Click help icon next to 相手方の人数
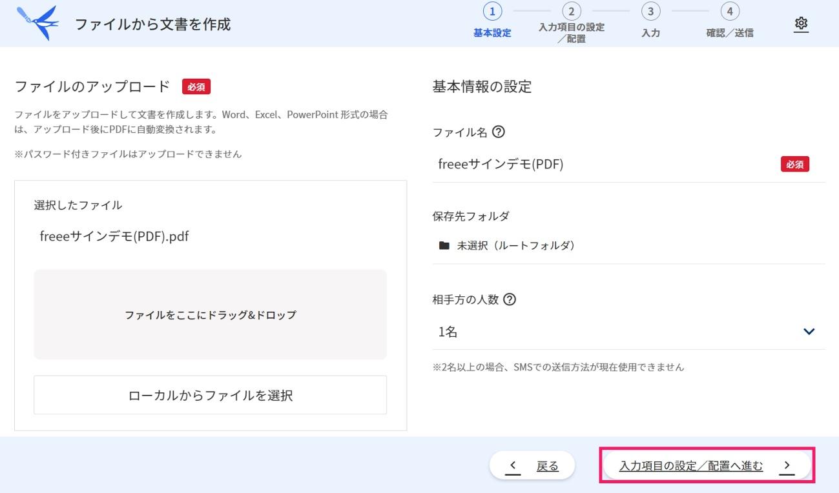The height and width of the screenshot is (493, 839). click(x=509, y=299)
